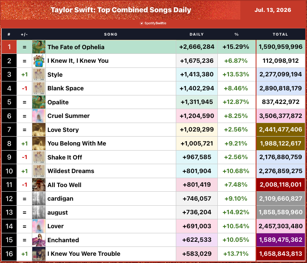Click total streams 1,590,959,996

(281, 47)
